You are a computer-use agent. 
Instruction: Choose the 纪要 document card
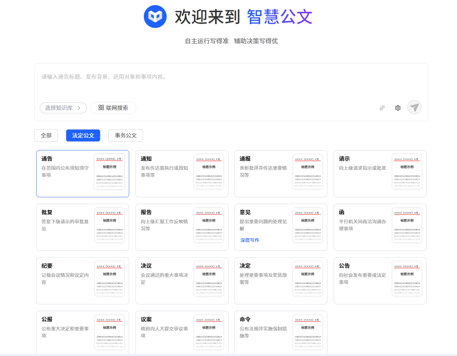[65, 280]
